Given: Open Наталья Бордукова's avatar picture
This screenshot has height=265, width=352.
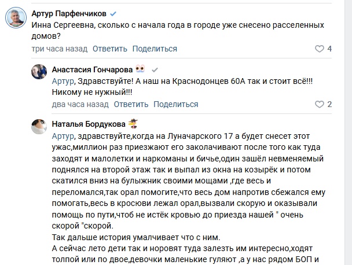Looking at the screenshot, I should coord(39,127).
